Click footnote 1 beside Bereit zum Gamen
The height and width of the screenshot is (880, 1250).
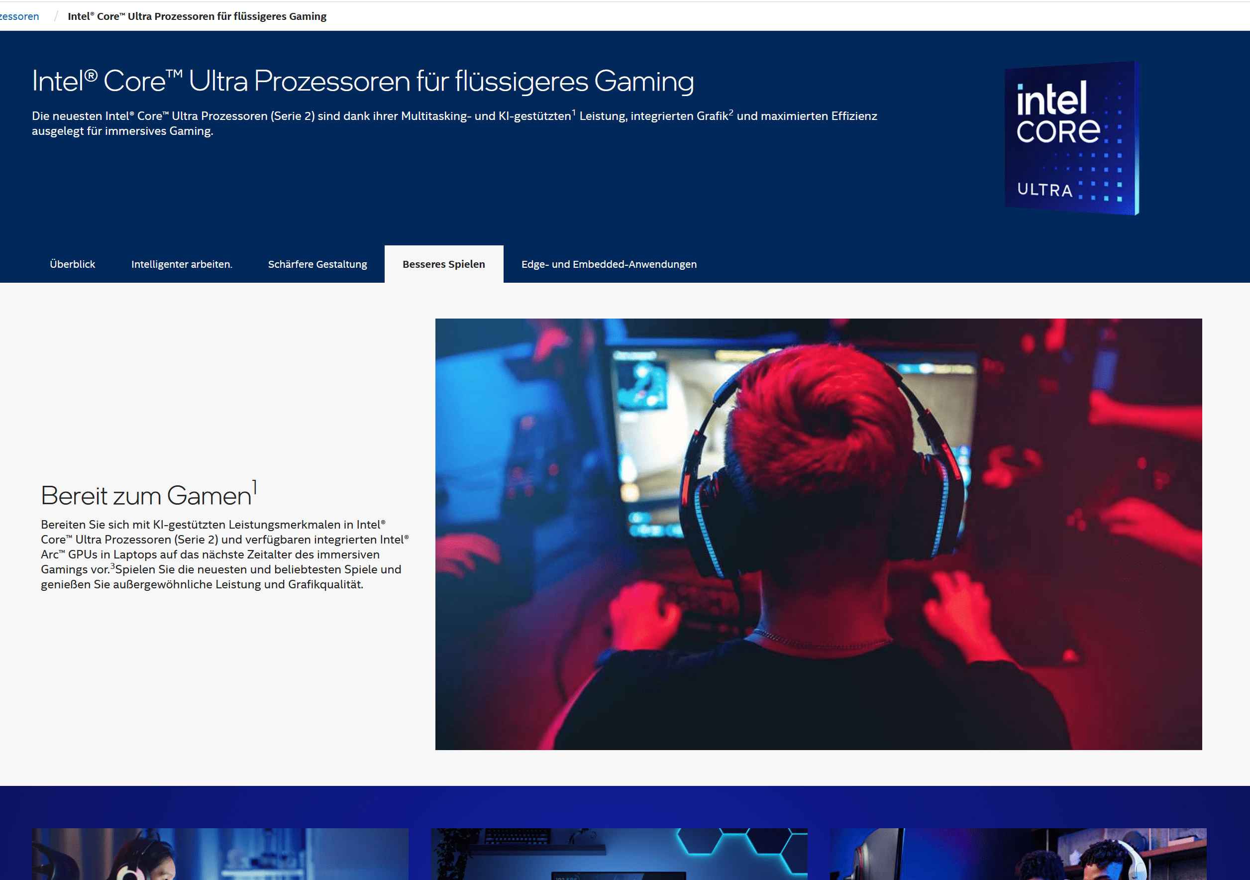pos(254,487)
